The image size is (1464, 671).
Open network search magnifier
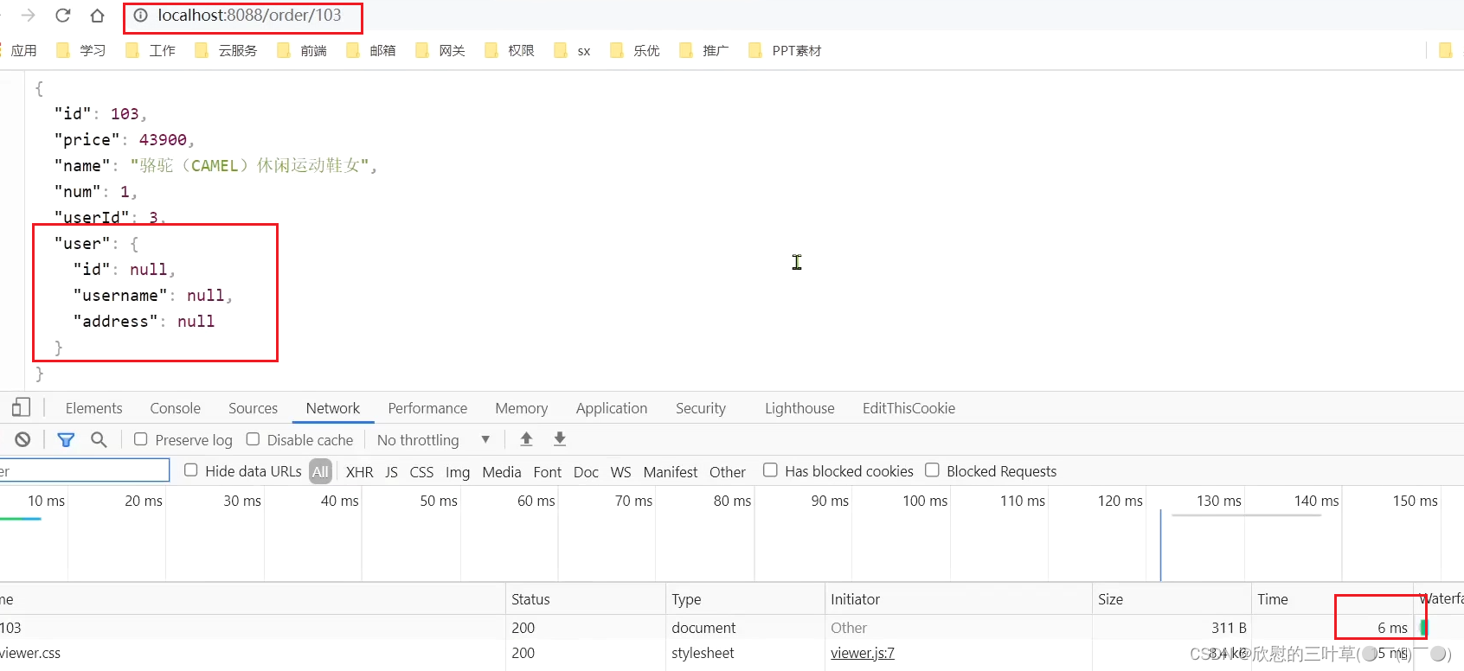pos(99,439)
